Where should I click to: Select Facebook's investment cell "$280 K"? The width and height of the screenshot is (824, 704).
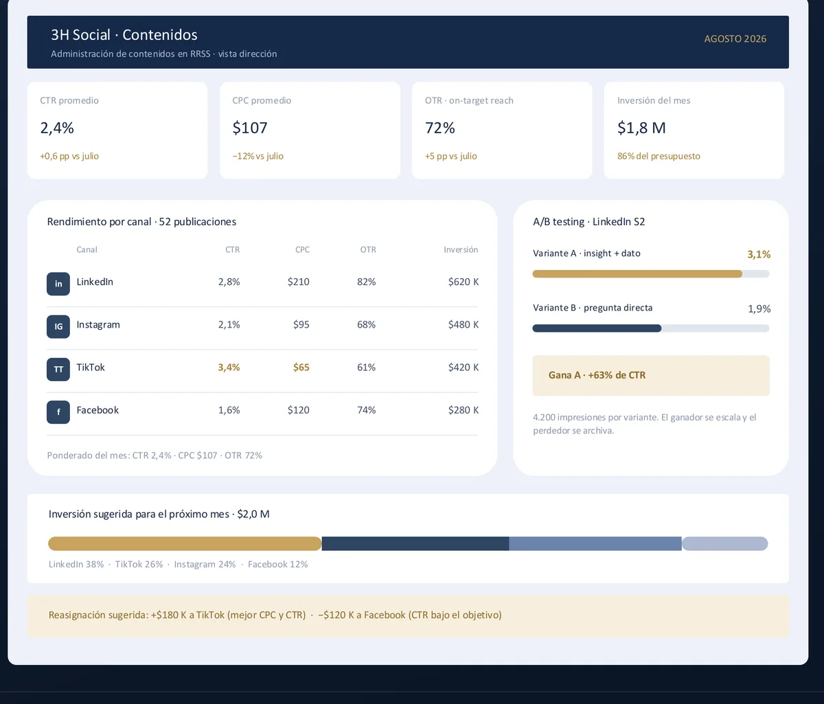point(463,410)
